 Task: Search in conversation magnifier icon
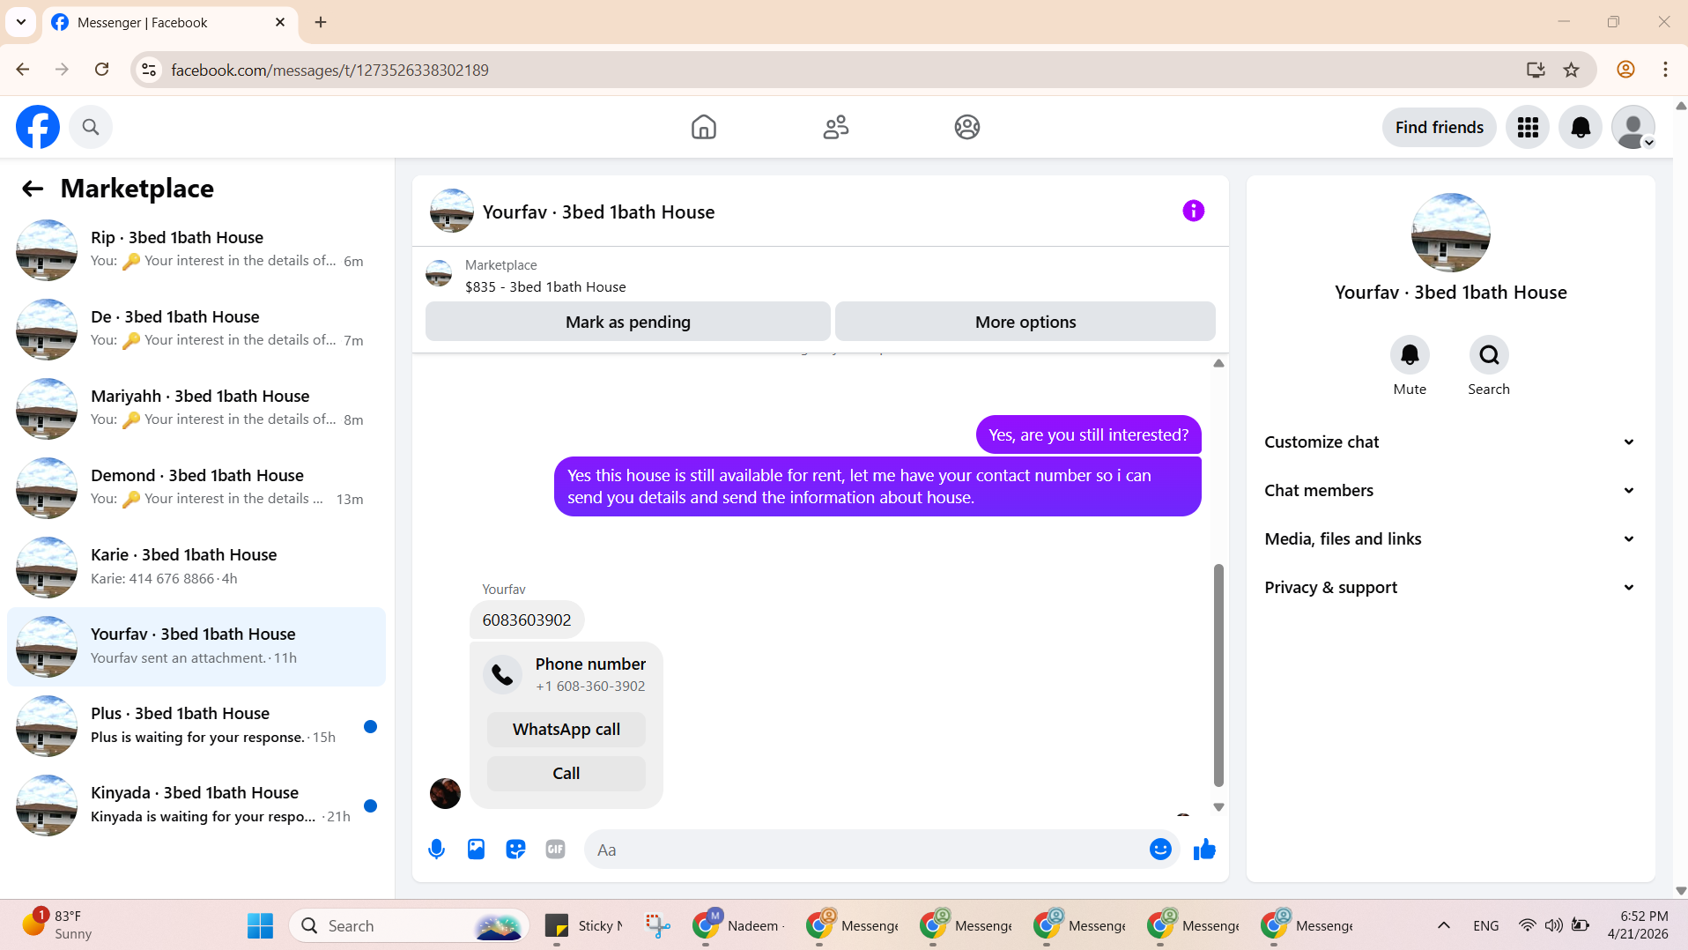pos(1489,355)
